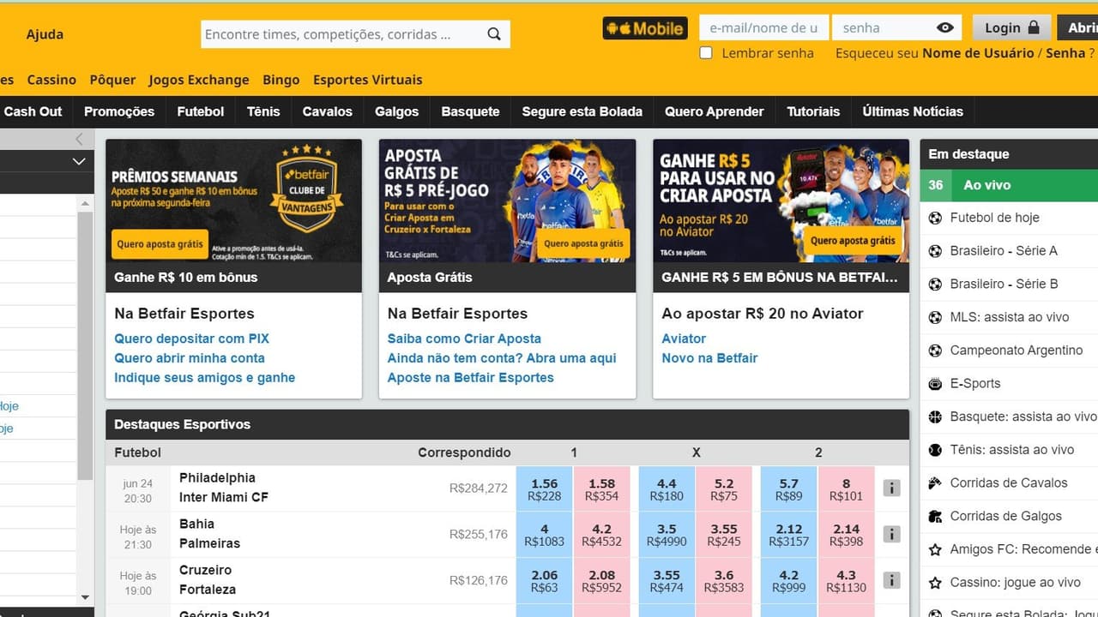Open the info icon for Cruzeiro v Fortaleza
Screen dimensions: 1098x617
[892, 580]
